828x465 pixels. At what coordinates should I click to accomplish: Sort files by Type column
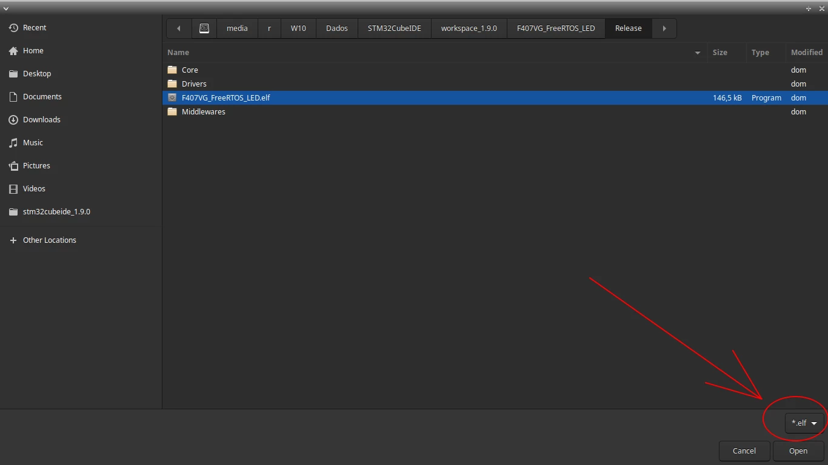tap(765, 53)
